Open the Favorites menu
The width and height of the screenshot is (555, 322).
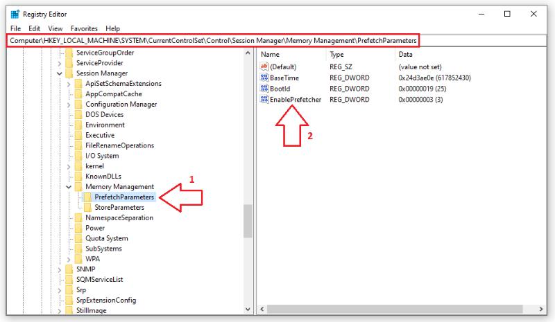pos(84,28)
